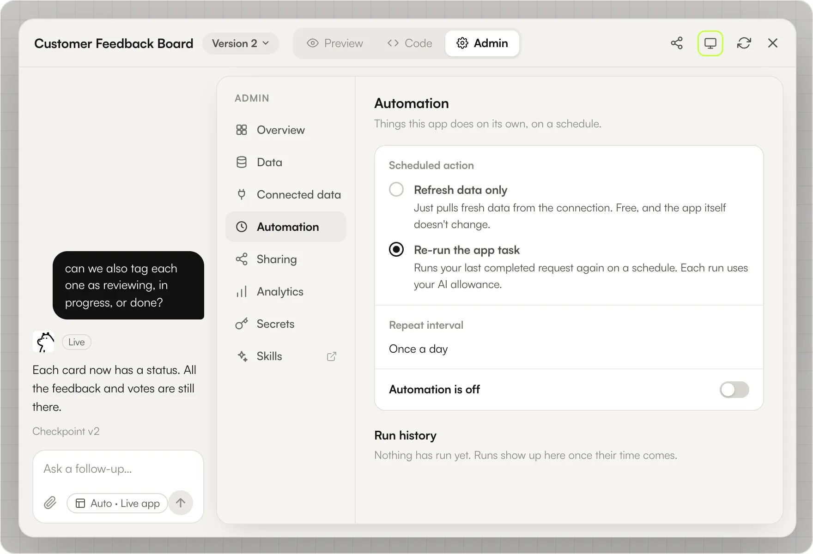The height and width of the screenshot is (554, 813).
Task: Click the refresh arrows icon
Action: (744, 43)
